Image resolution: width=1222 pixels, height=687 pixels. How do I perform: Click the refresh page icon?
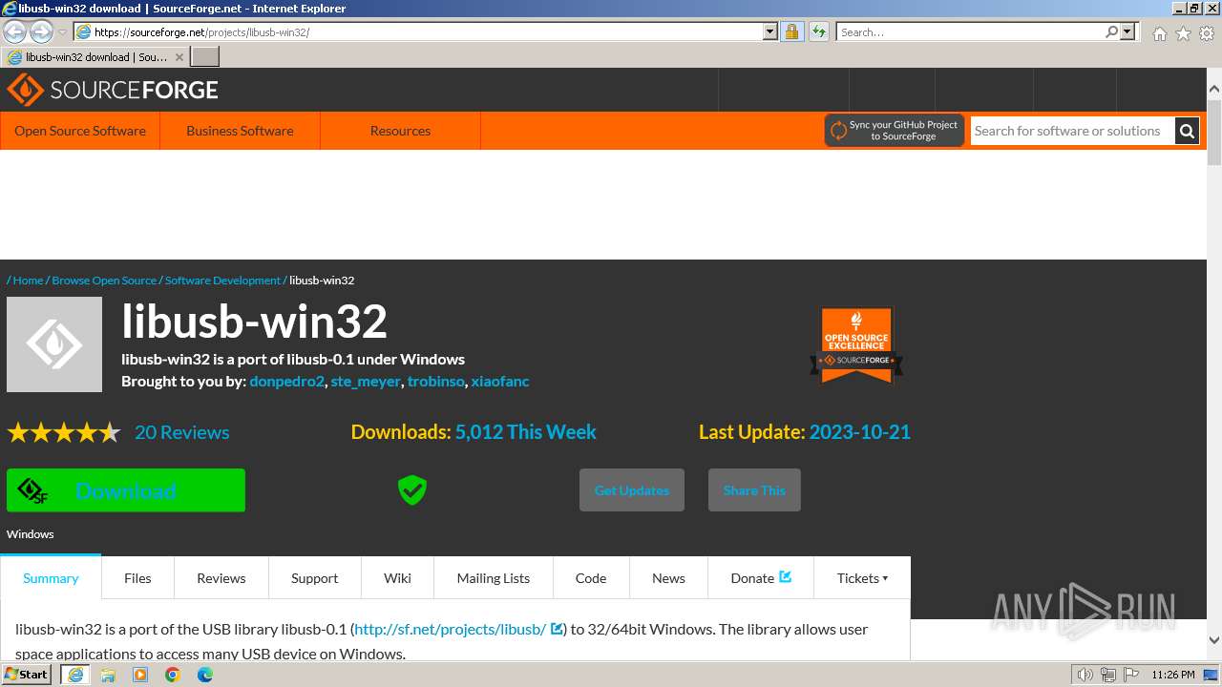[x=818, y=31]
